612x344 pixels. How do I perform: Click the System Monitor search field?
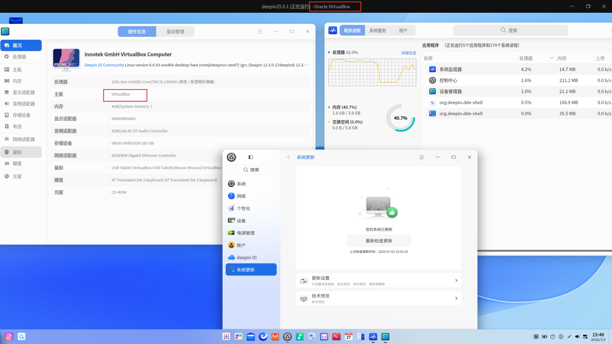(510, 30)
